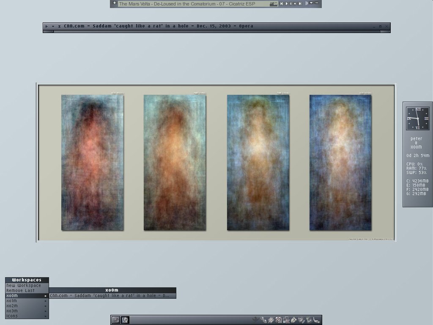
Task: Open the music player playlist bars icon
Action: pos(307,3)
